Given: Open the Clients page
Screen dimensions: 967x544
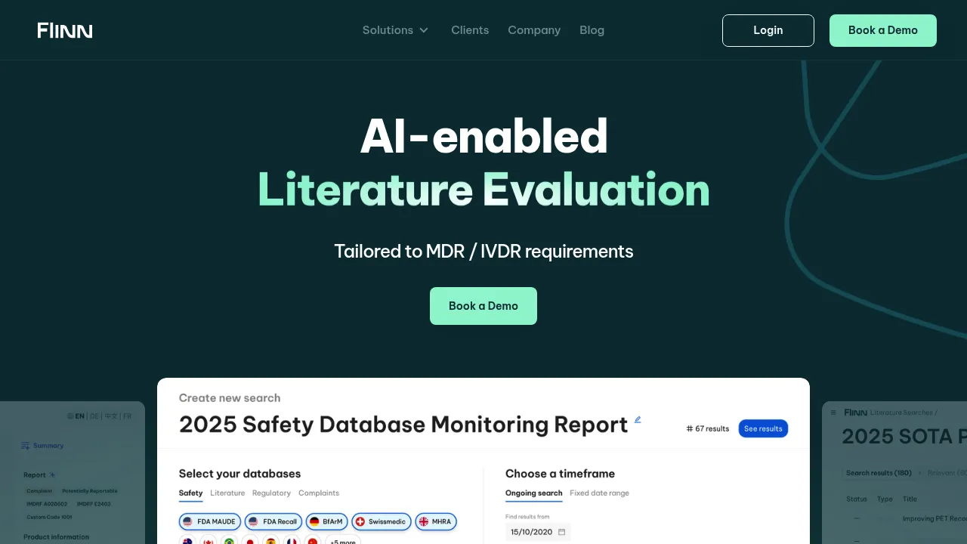Looking at the screenshot, I should tap(470, 30).
